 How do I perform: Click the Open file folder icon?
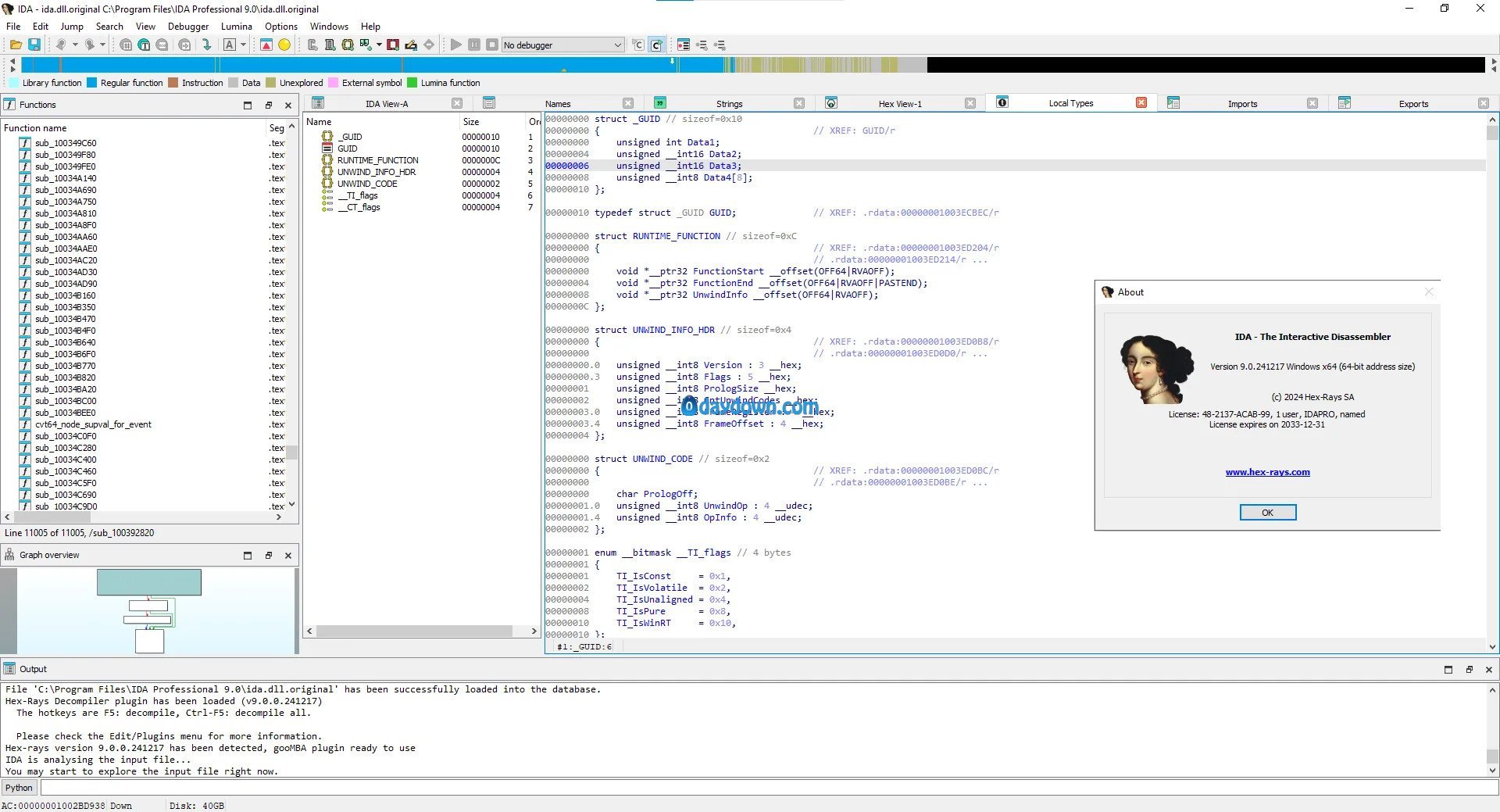tap(16, 45)
